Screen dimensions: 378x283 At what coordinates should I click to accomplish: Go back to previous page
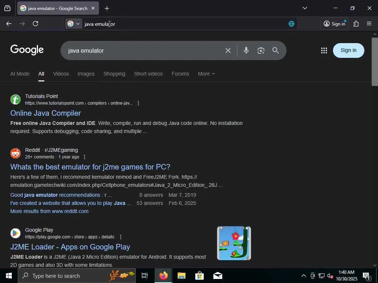[x=9, y=24]
